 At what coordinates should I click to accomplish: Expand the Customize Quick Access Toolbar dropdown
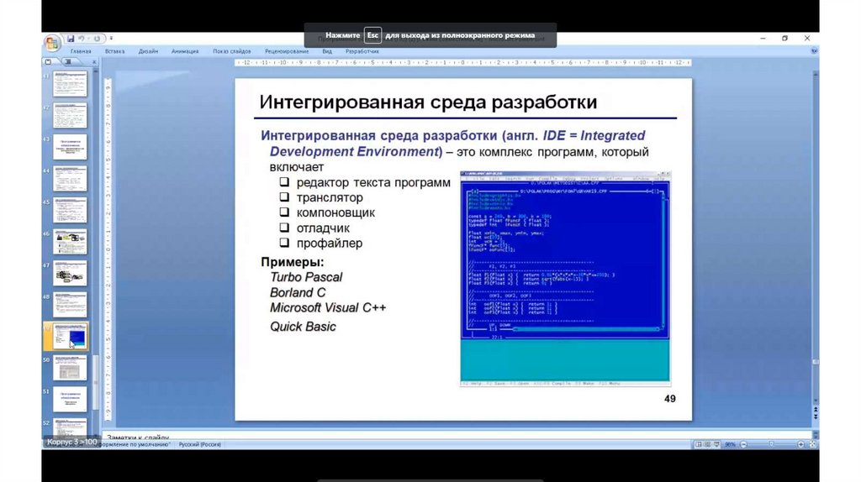pos(111,39)
